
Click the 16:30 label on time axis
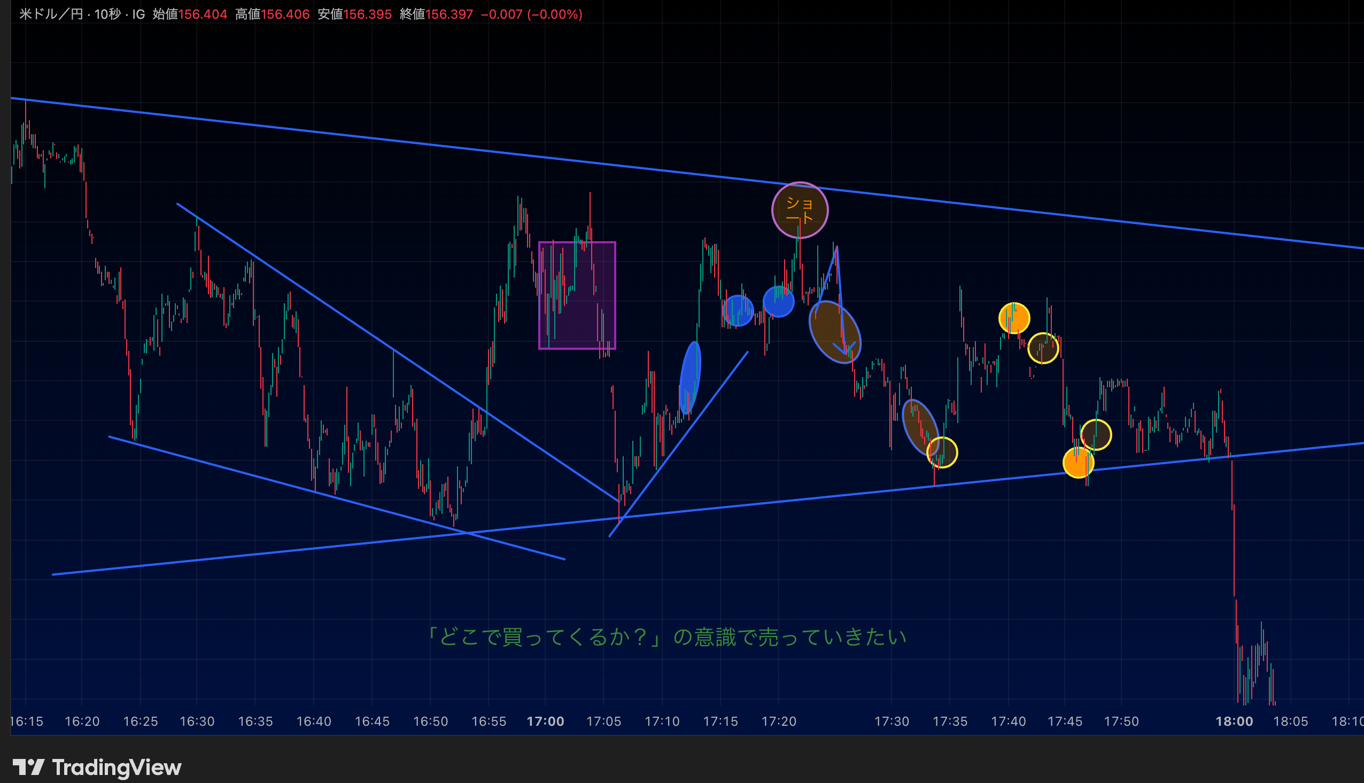pos(197,721)
